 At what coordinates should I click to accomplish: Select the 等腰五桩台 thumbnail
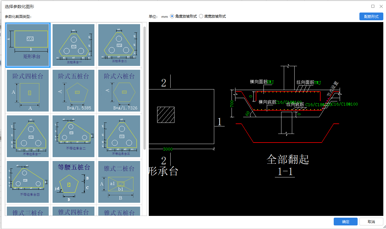73,182
